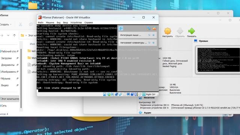Viewport: 240px width, 135px height.
Task: Click Показать green arrow in VirtualBox Manager
Action: pyautogui.click(x=192, y=33)
